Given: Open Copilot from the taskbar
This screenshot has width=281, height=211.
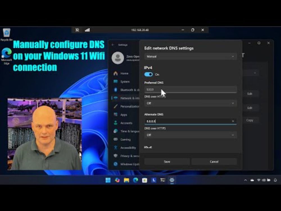Looking at the screenshot, I should [x=117, y=180].
